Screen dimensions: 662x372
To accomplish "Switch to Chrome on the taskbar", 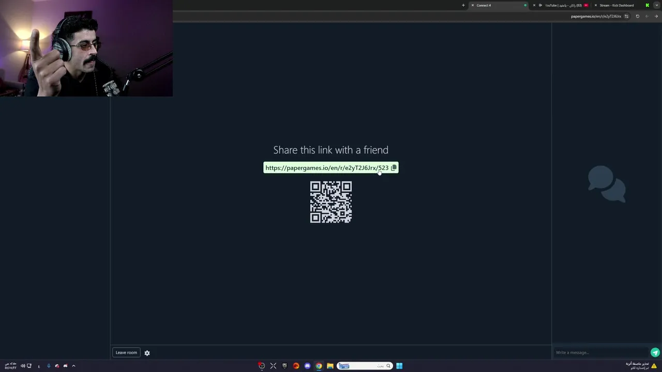I will (319, 366).
